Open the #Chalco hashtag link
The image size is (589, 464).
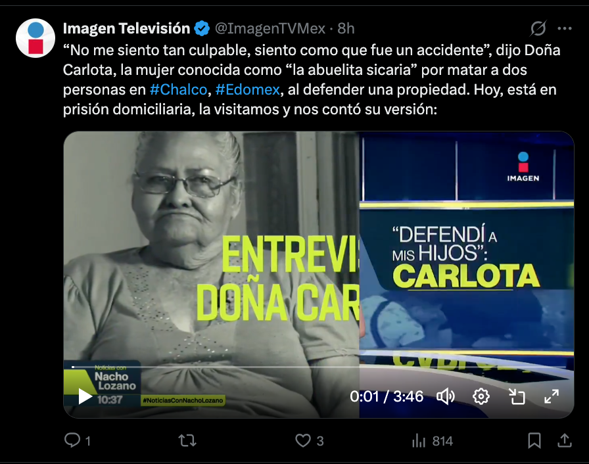(x=178, y=90)
